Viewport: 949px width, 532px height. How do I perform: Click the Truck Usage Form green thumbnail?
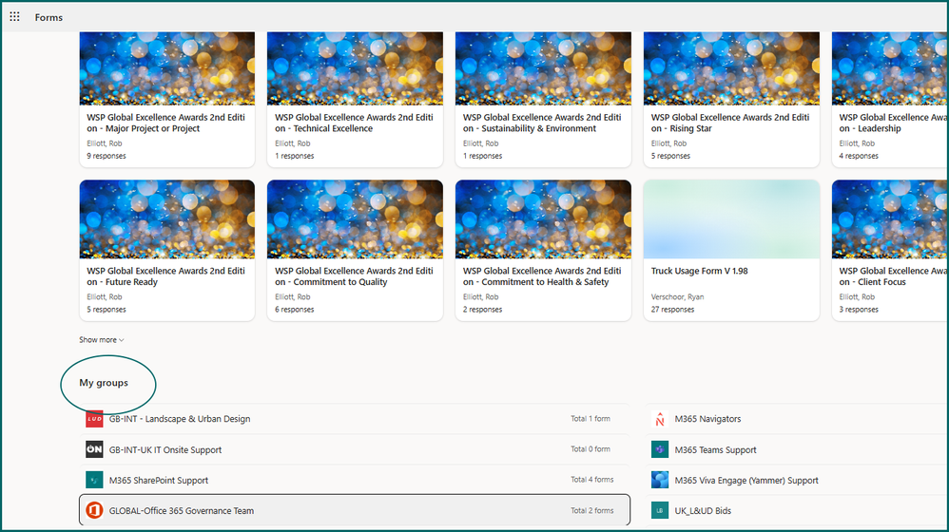click(x=732, y=219)
